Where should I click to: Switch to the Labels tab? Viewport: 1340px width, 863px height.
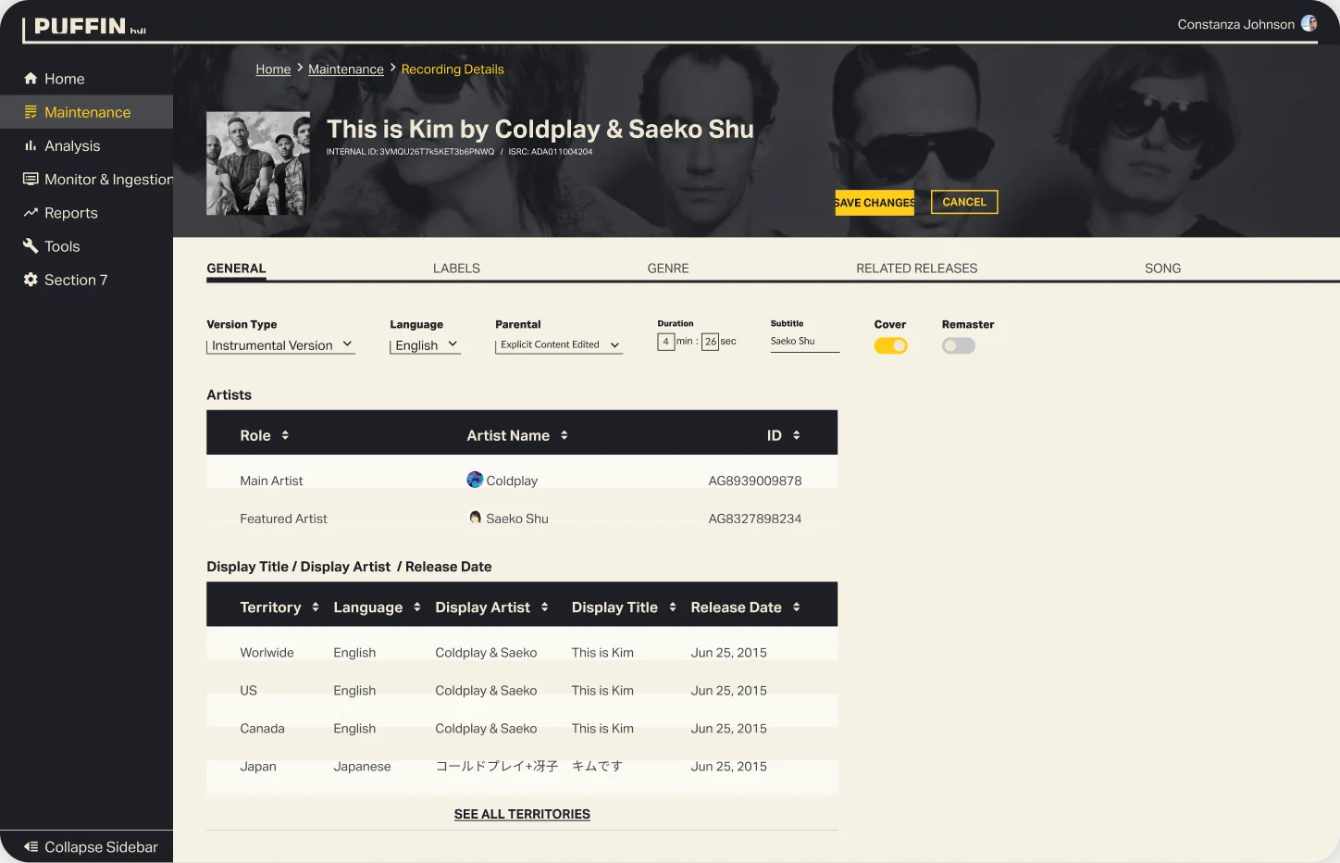[456, 269]
